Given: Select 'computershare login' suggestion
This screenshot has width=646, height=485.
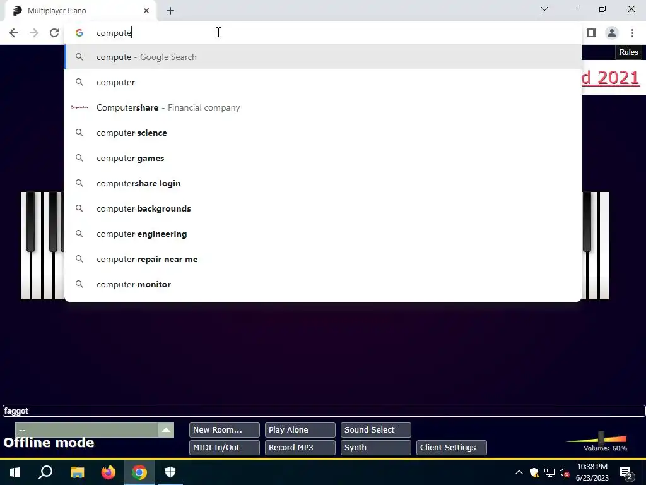Looking at the screenshot, I should point(323,183).
